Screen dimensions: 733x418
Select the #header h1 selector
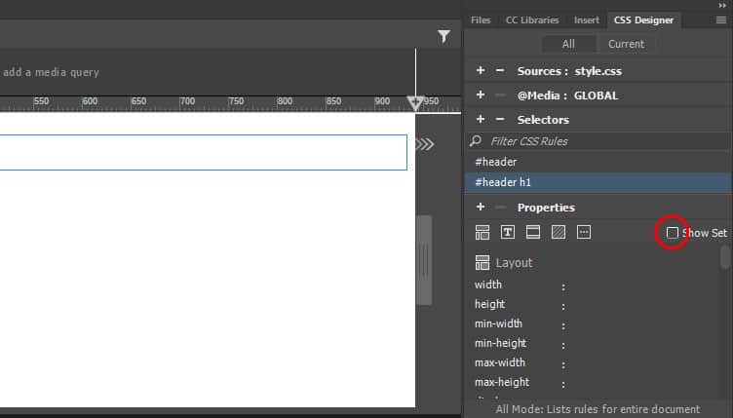coord(598,182)
